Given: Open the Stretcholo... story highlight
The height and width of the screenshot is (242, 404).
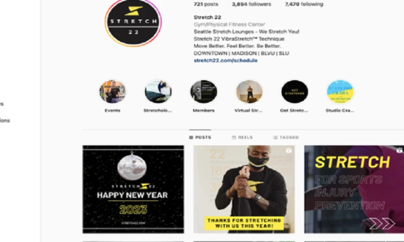Looking at the screenshot, I should [158, 92].
